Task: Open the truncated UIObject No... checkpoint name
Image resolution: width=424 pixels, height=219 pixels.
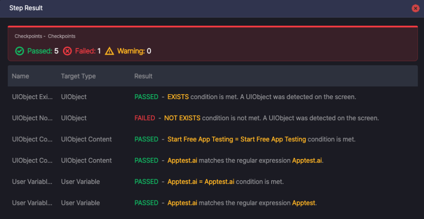Action: coord(32,118)
